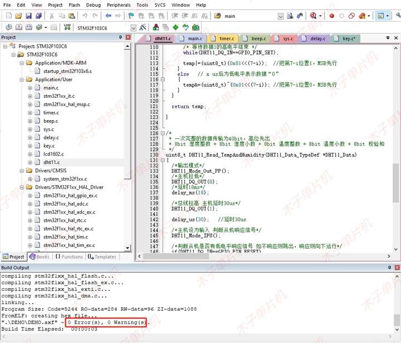The image size is (401, 343).
Task: Cut selection with the scissors icon
Action: click(52, 16)
